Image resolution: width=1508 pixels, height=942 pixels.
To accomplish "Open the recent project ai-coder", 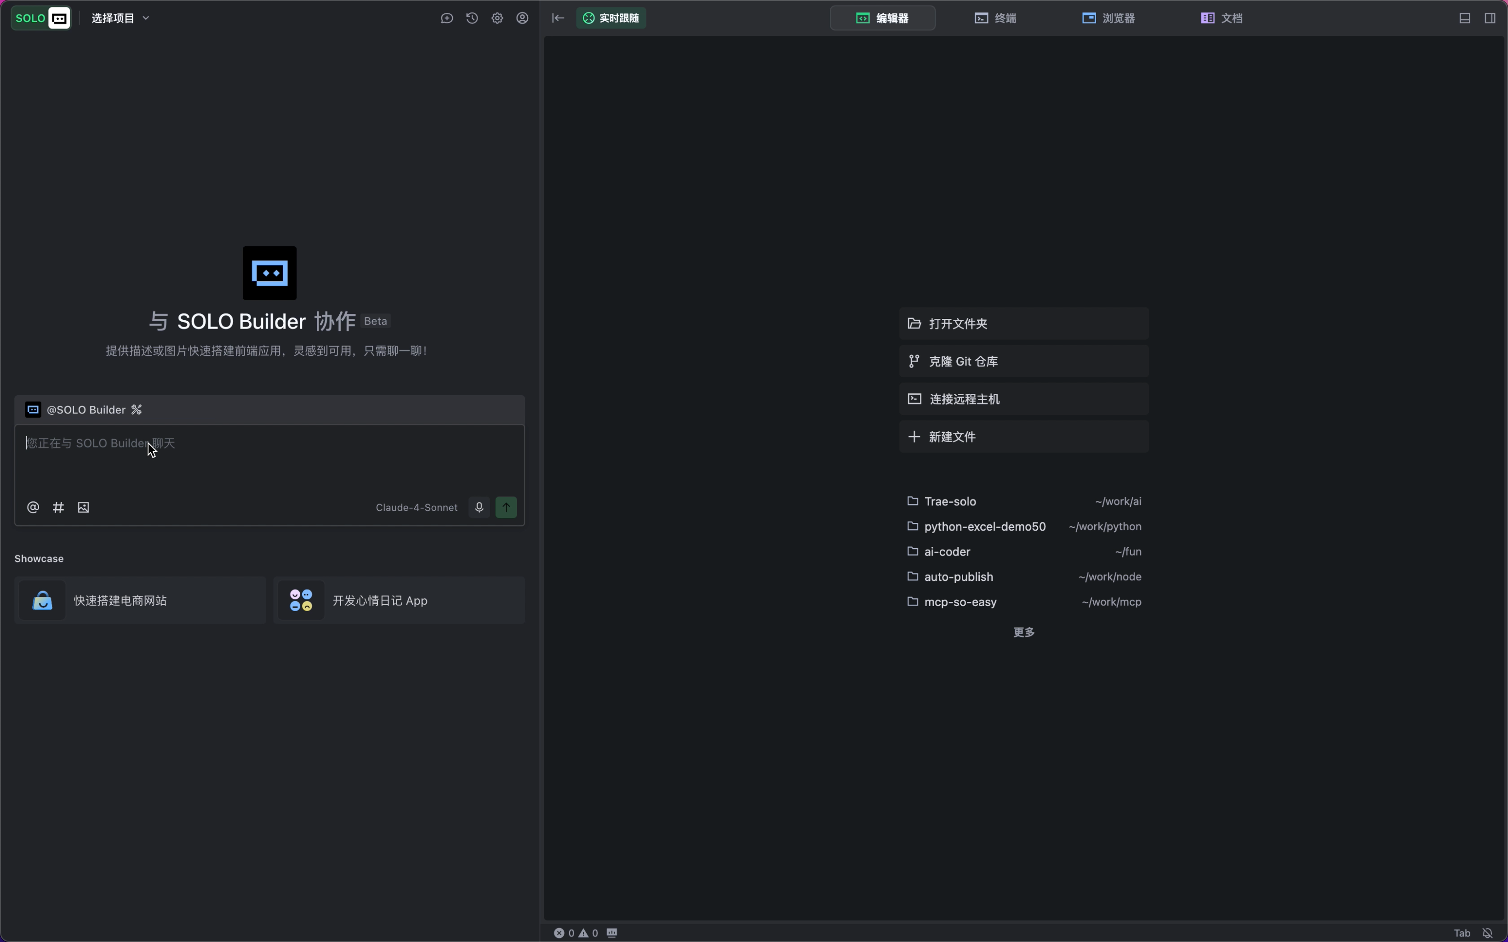I will pos(1024,551).
